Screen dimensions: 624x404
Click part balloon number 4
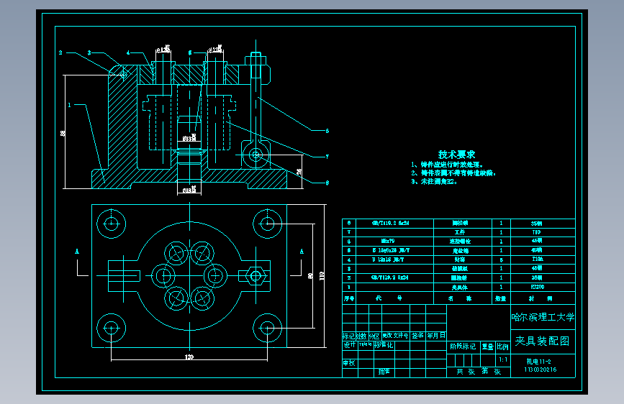(127, 52)
